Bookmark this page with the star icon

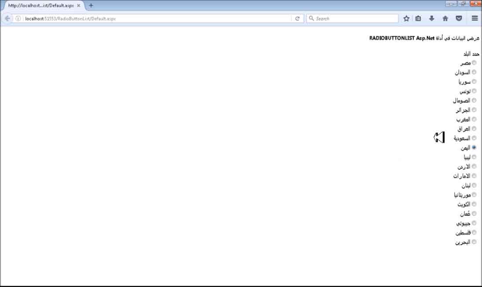click(x=406, y=18)
